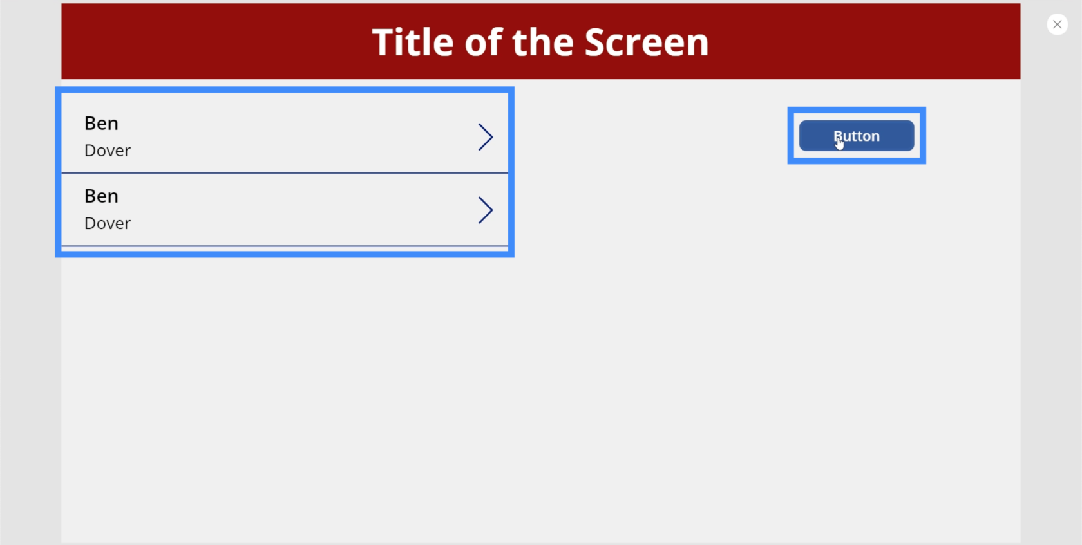The image size is (1082, 545).
Task: Click the red header banner left of the title
Action: (213, 41)
